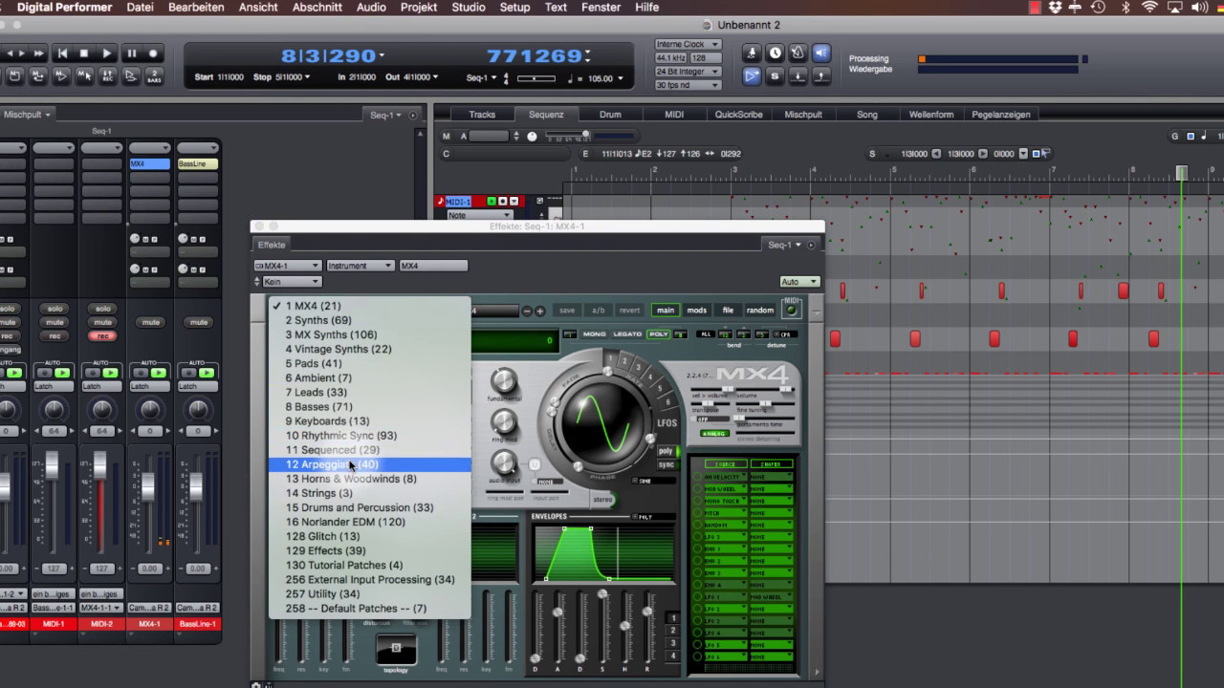This screenshot has height=688, width=1224.
Task: Click the metronome click icon
Action: coord(797,54)
